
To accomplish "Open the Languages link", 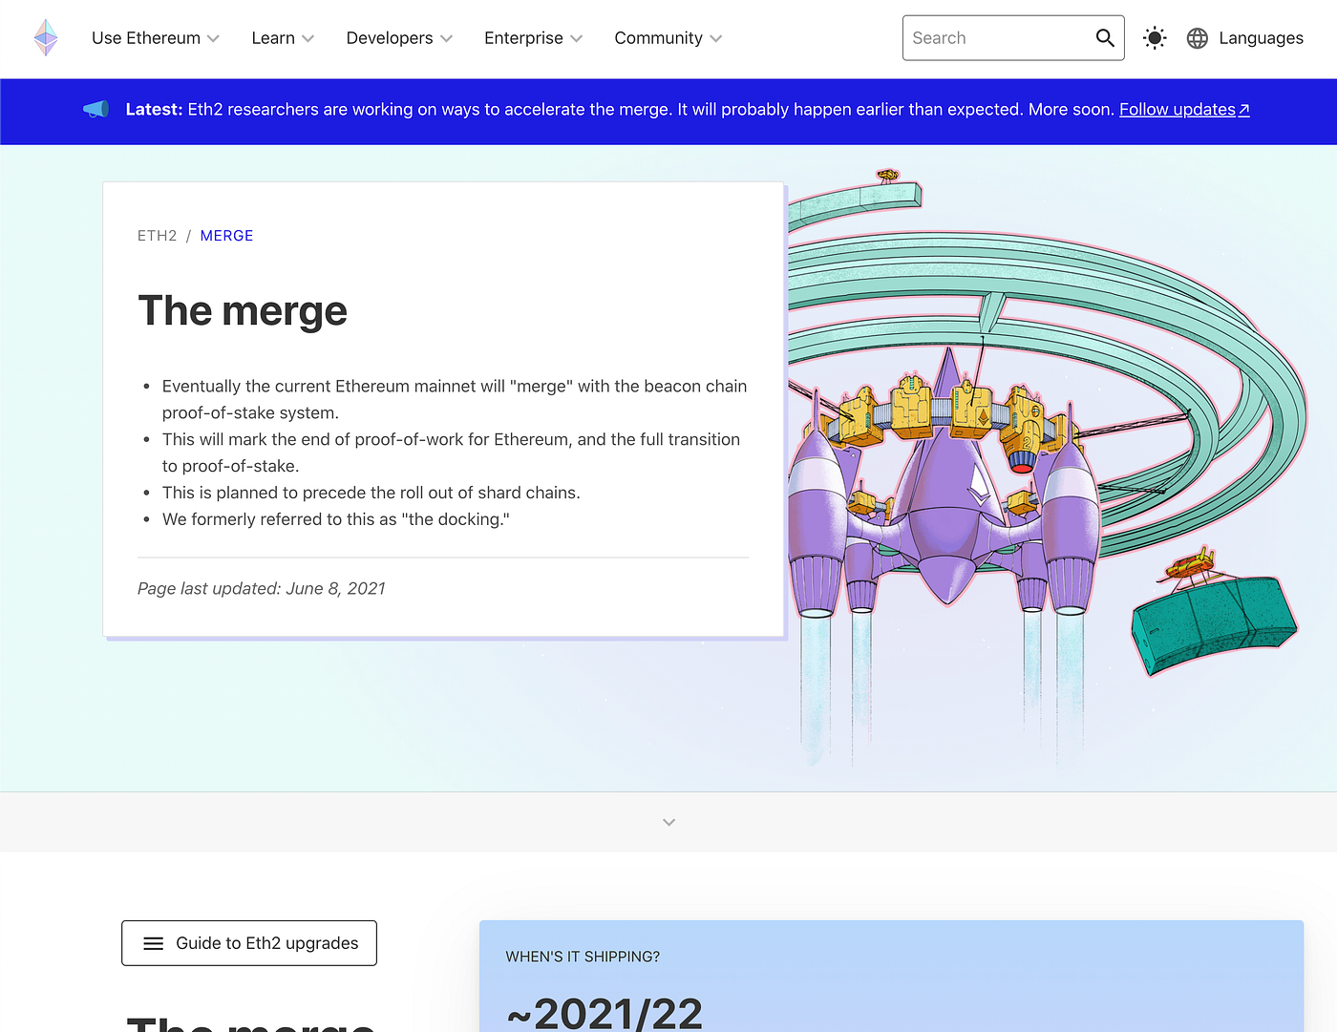I will (x=1261, y=38).
